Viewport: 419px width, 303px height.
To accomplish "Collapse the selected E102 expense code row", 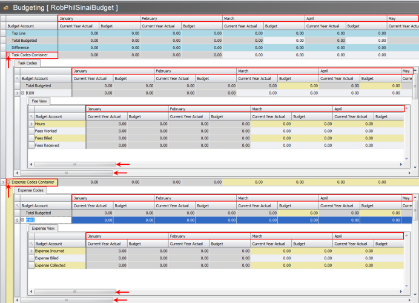I will 22,220.
